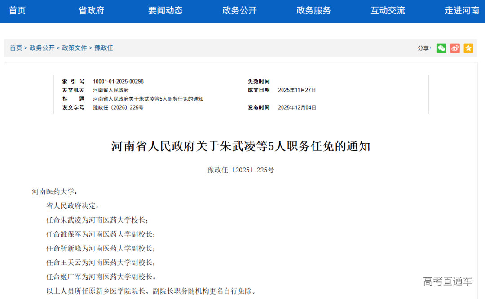Share article to WeChat
Image resolution: width=485 pixels, height=299 pixels.
point(441,48)
